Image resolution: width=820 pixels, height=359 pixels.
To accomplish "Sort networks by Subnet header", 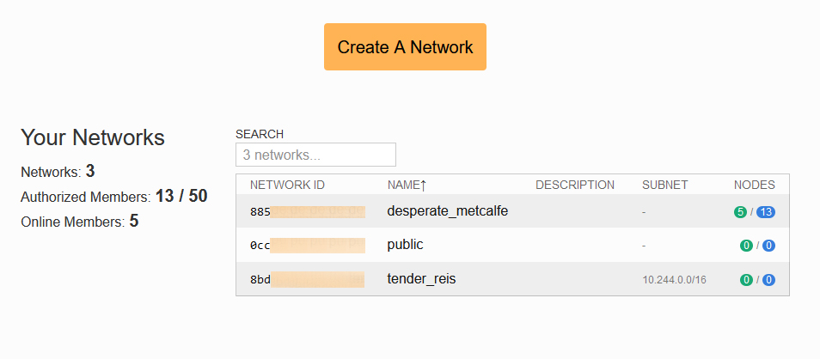I will click(664, 185).
